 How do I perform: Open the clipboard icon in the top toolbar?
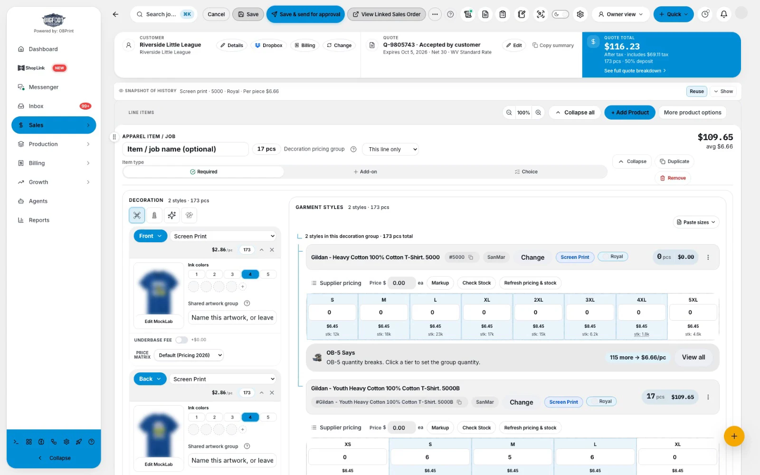point(503,14)
